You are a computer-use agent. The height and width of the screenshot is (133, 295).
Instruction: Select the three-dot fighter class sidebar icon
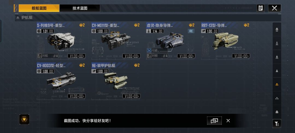pos(277,98)
